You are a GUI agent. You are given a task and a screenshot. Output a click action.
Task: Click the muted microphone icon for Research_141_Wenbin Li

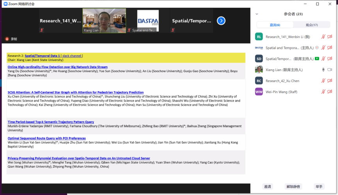click(323, 37)
